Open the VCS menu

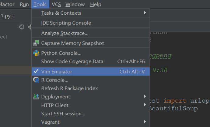point(56,4)
